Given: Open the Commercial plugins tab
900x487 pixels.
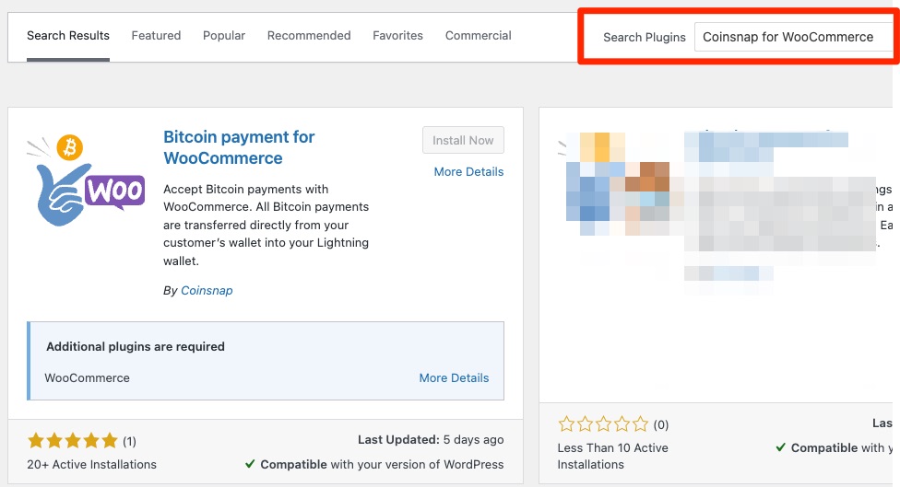Looking at the screenshot, I should (x=478, y=36).
